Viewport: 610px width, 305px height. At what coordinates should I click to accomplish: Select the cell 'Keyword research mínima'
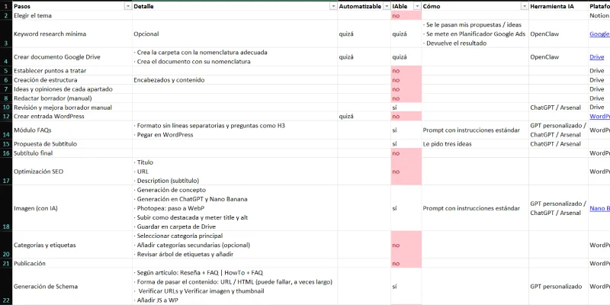point(72,34)
